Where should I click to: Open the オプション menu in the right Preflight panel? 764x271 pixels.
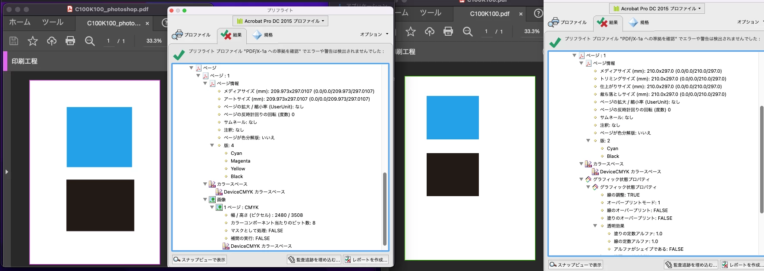750,22
